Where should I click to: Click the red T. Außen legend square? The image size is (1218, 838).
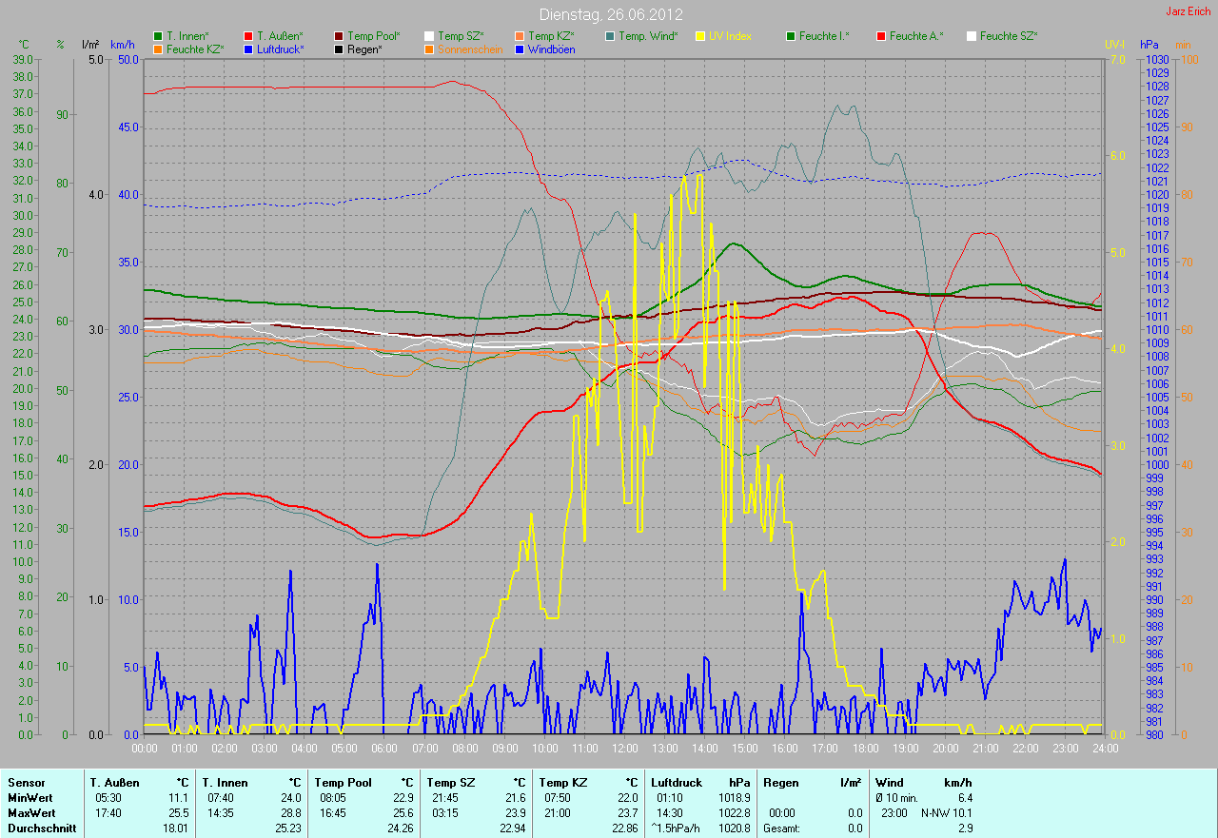(x=247, y=36)
